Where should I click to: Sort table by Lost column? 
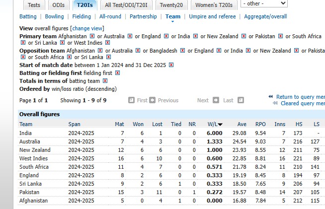pos(158,124)
